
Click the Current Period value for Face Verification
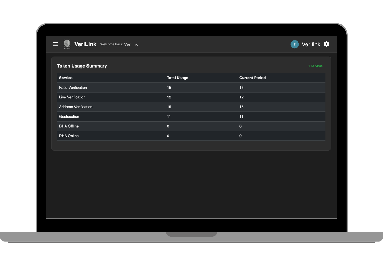click(x=241, y=87)
